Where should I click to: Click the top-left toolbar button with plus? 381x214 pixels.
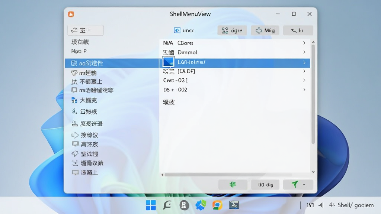85,30
